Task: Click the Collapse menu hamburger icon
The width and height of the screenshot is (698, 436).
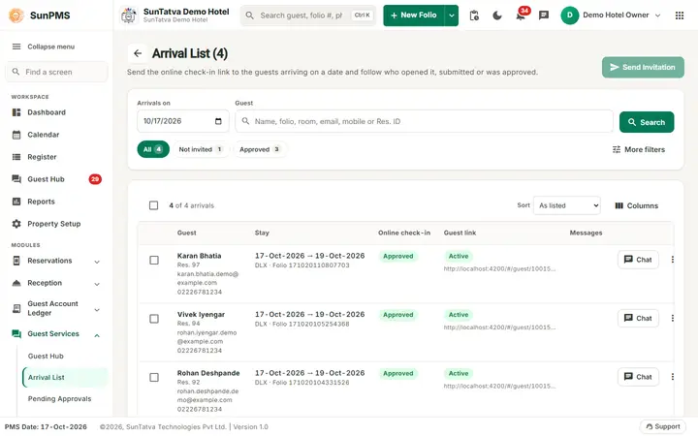Action: (x=16, y=47)
